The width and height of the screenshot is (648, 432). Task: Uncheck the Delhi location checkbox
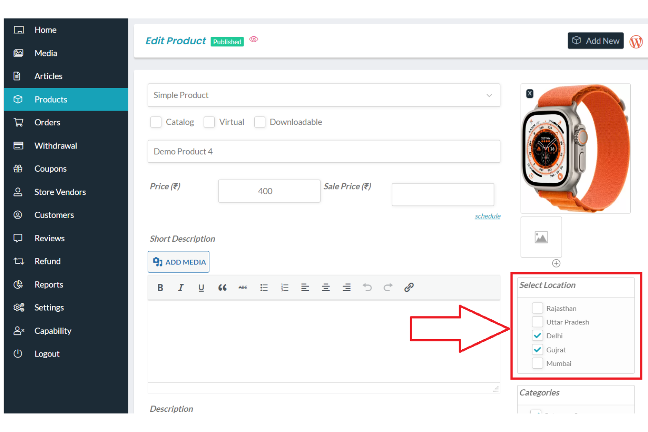pyautogui.click(x=537, y=336)
